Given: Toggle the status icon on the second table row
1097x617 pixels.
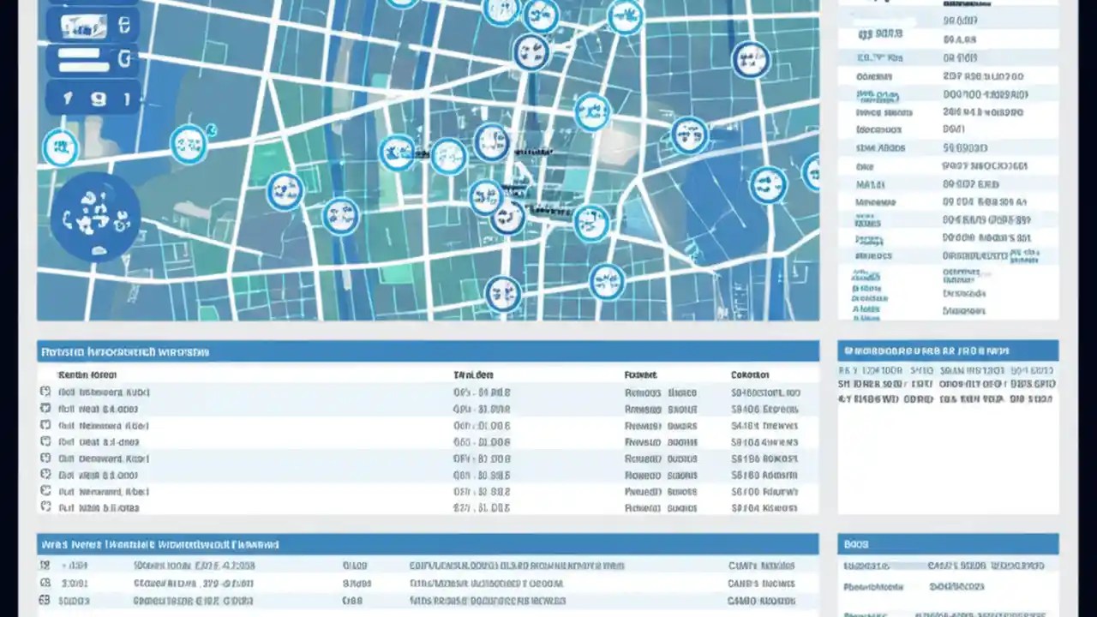Looking at the screenshot, I should tap(45, 409).
